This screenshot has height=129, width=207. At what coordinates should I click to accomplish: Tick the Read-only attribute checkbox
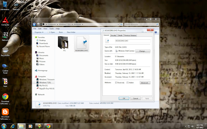[x=116, y=83]
